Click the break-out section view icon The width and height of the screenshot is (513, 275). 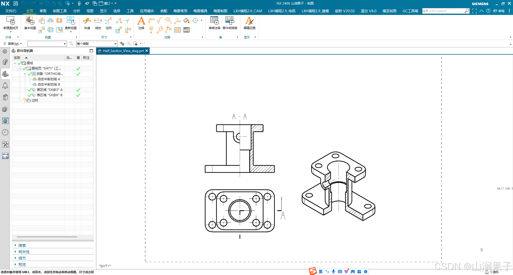(x=59, y=30)
